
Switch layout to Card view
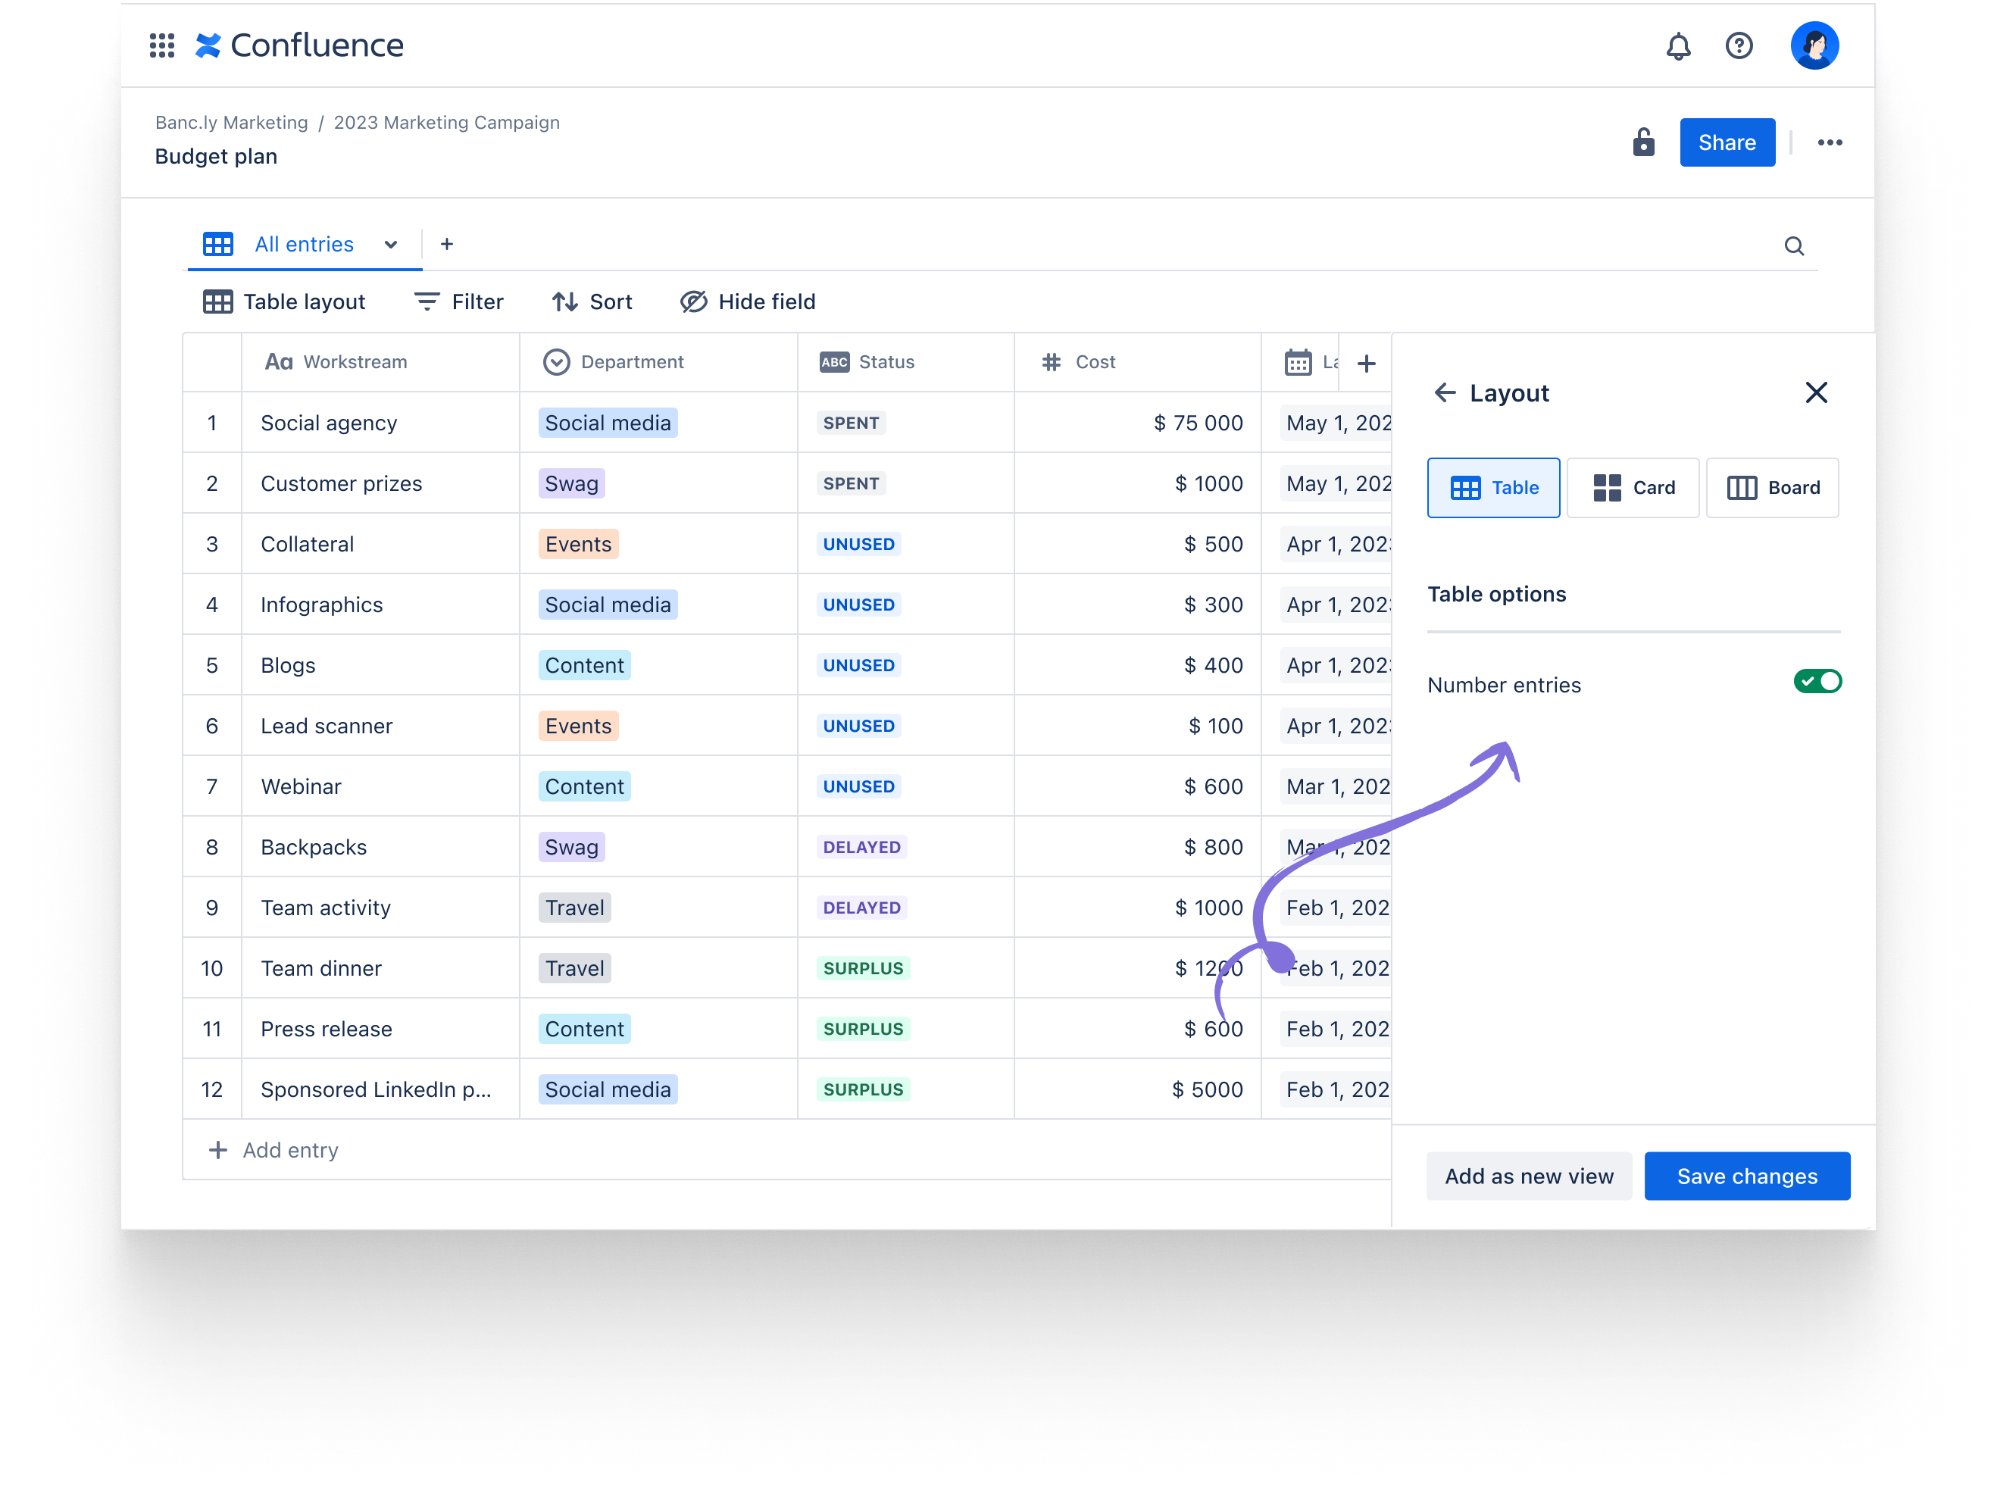click(x=1633, y=487)
